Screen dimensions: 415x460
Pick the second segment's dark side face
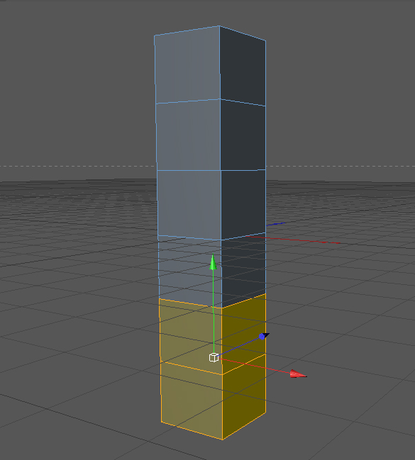point(243,135)
